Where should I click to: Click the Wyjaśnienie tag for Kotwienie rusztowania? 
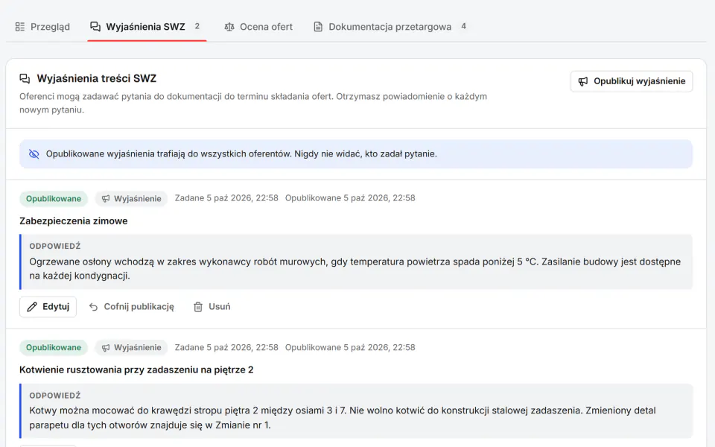(x=131, y=348)
